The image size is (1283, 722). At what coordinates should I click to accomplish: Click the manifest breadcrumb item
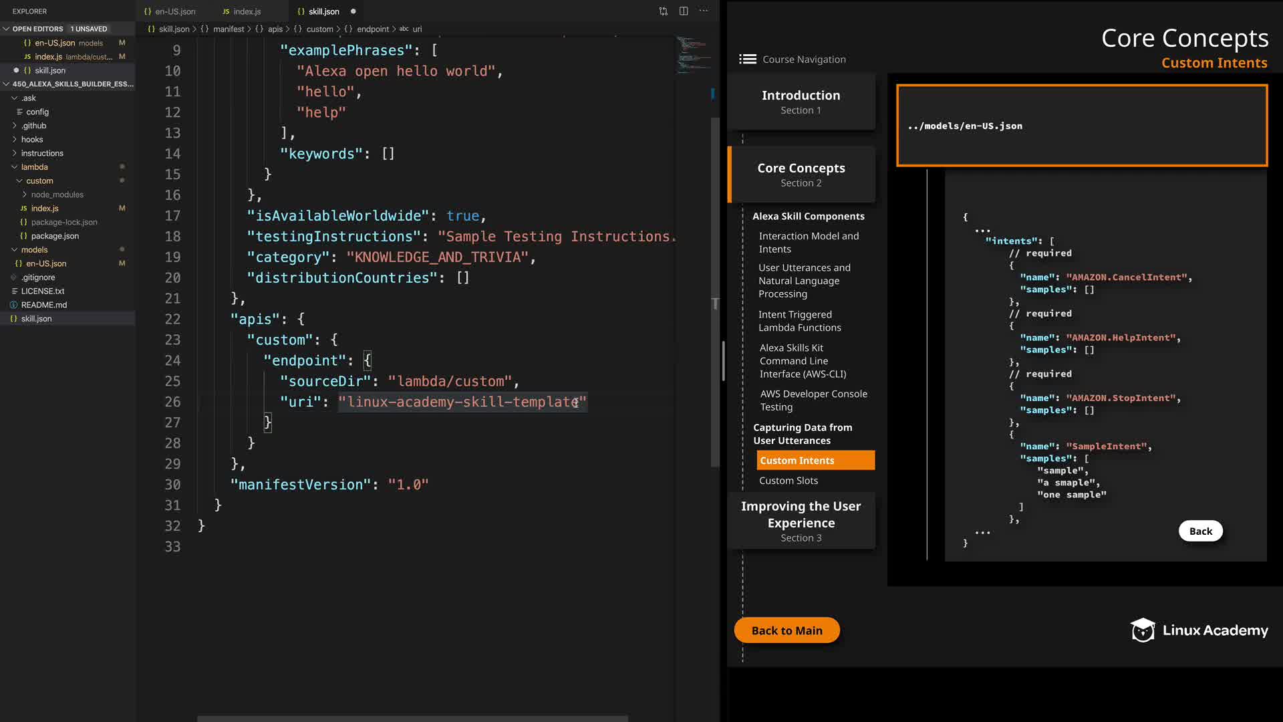[228, 29]
